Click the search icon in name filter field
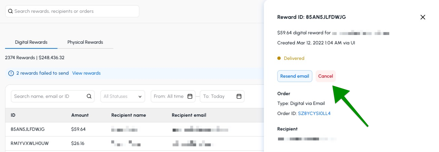439x152 pixels. click(x=89, y=97)
